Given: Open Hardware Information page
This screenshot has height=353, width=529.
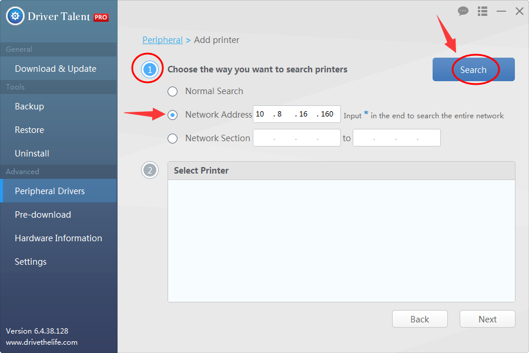Looking at the screenshot, I should [x=59, y=238].
